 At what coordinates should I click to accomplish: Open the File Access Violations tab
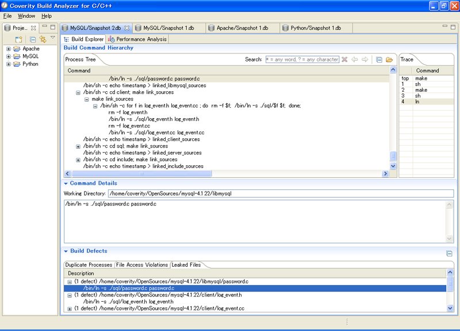pos(142,265)
